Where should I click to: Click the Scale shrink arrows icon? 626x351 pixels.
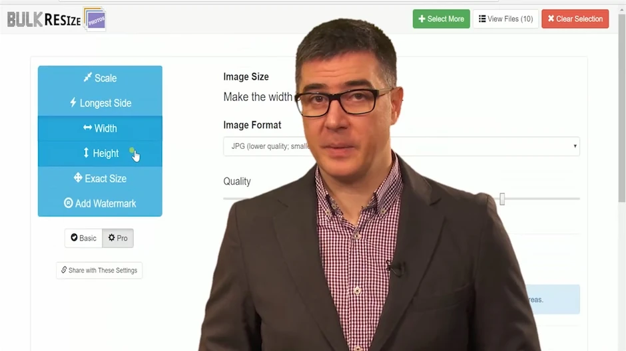(x=87, y=77)
